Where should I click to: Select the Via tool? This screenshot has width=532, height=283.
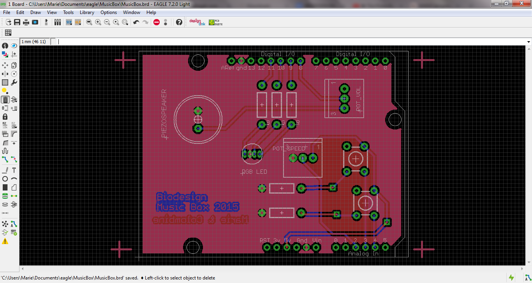point(5,196)
